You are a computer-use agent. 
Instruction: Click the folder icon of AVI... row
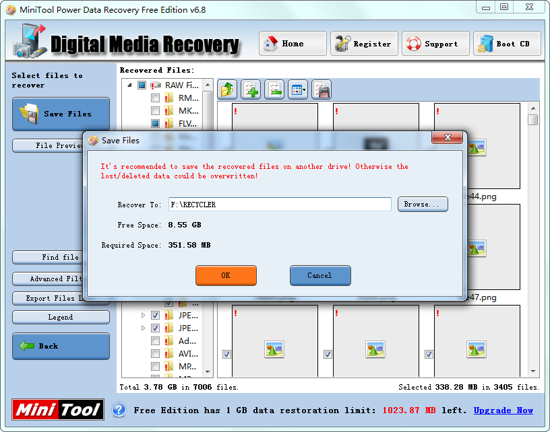[169, 353]
